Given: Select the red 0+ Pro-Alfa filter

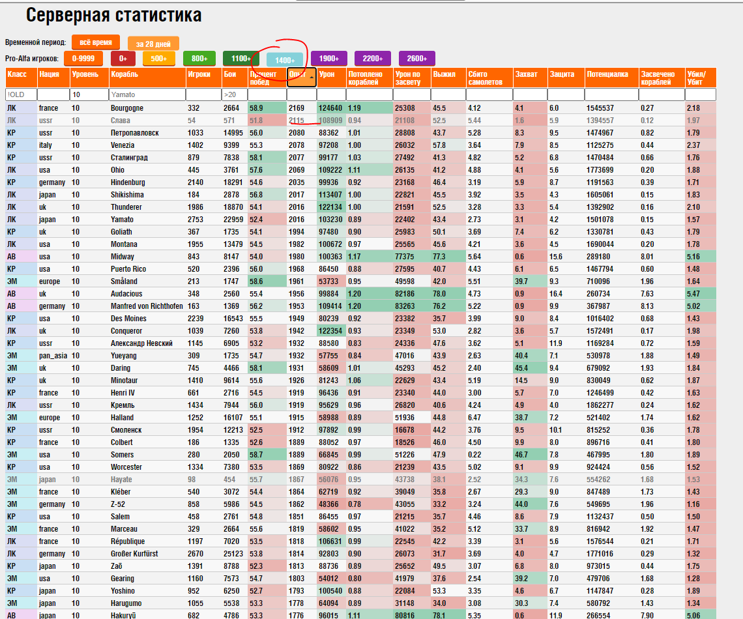Looking at the screenshot, I should 123,58.
